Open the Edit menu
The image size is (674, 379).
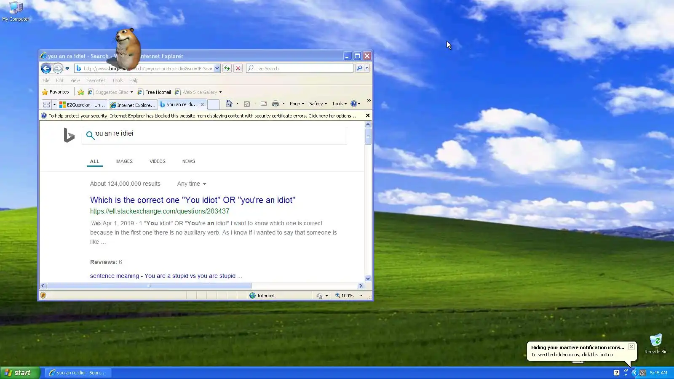(x=60, y=80)
